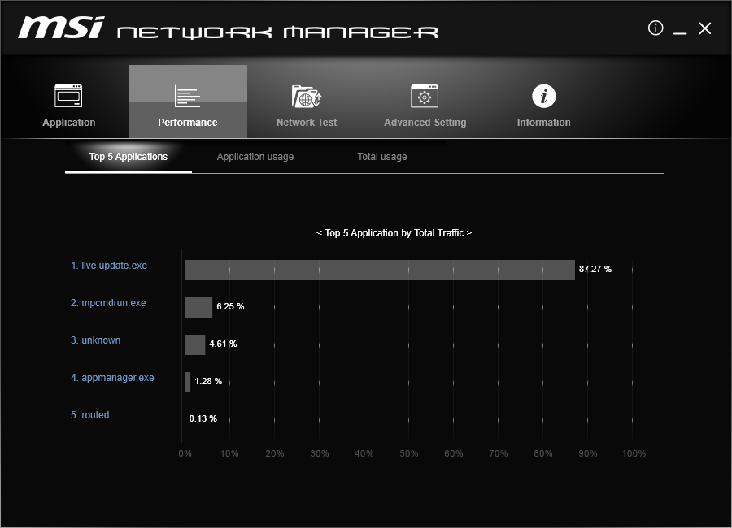Switch to Application usage tab

click(x=255, y=157)
